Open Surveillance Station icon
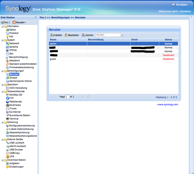The width and height of the screenshot is (194, 174). click(x=7, y=115)
